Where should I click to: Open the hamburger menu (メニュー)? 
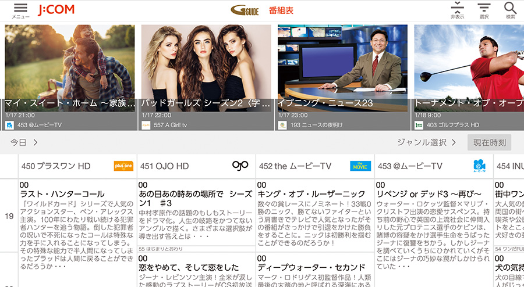[20, 10]
